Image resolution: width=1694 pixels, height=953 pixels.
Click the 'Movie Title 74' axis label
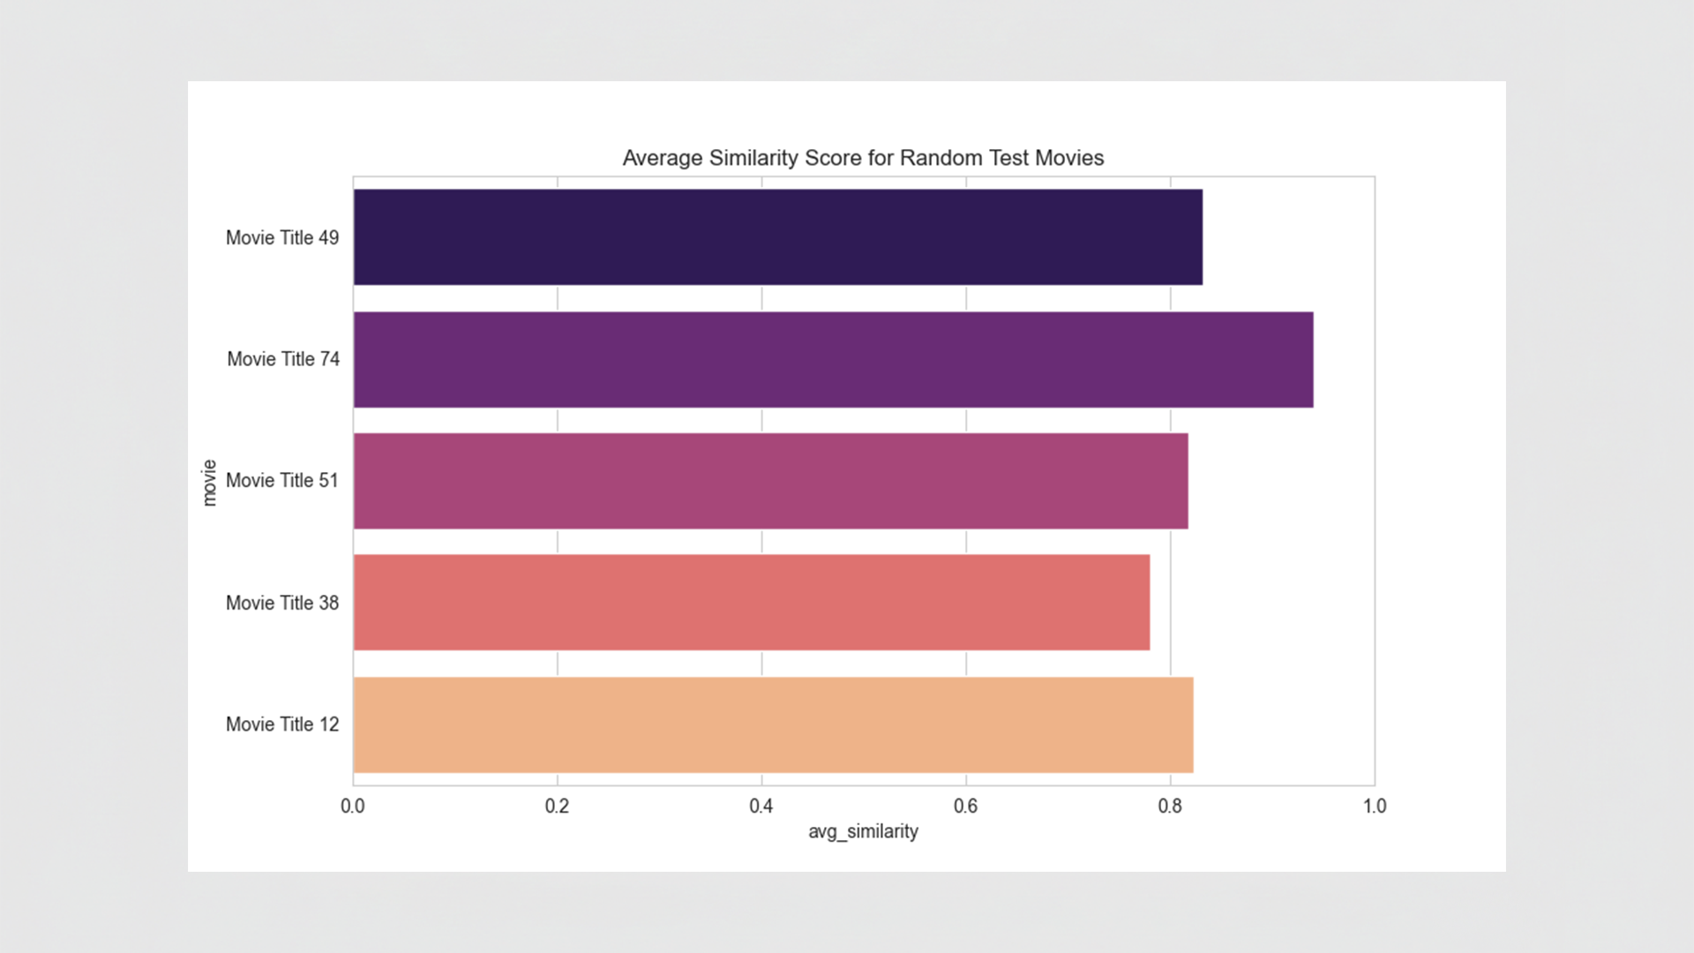click(x=283, y=359)
